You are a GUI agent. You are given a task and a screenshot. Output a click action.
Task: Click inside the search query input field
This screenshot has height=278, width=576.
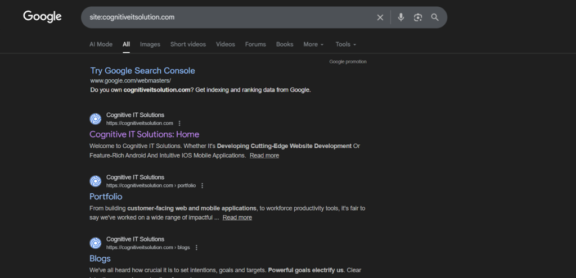pyautogui.click(x=225, y=17)
